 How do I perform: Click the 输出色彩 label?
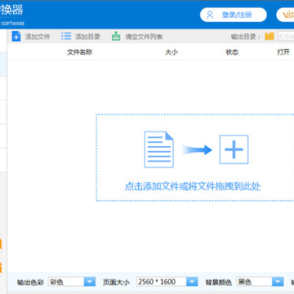tap(30, 283)
